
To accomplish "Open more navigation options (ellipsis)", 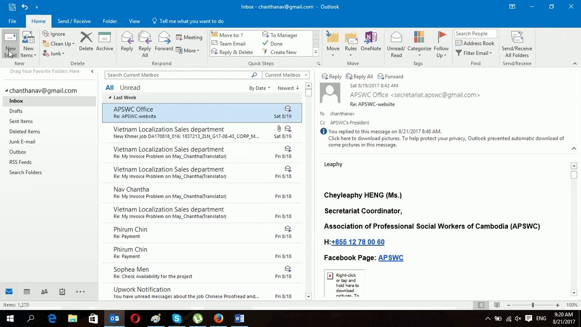I will pos(80,292).
